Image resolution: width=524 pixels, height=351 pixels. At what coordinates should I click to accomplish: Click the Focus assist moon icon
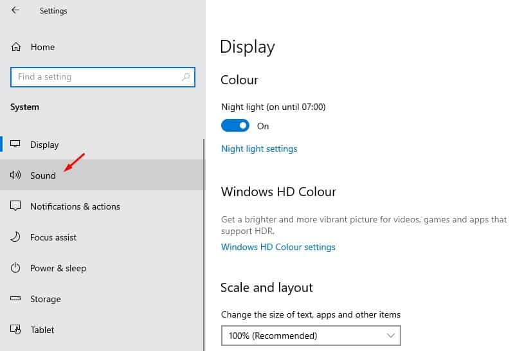[x=15, y=237]
